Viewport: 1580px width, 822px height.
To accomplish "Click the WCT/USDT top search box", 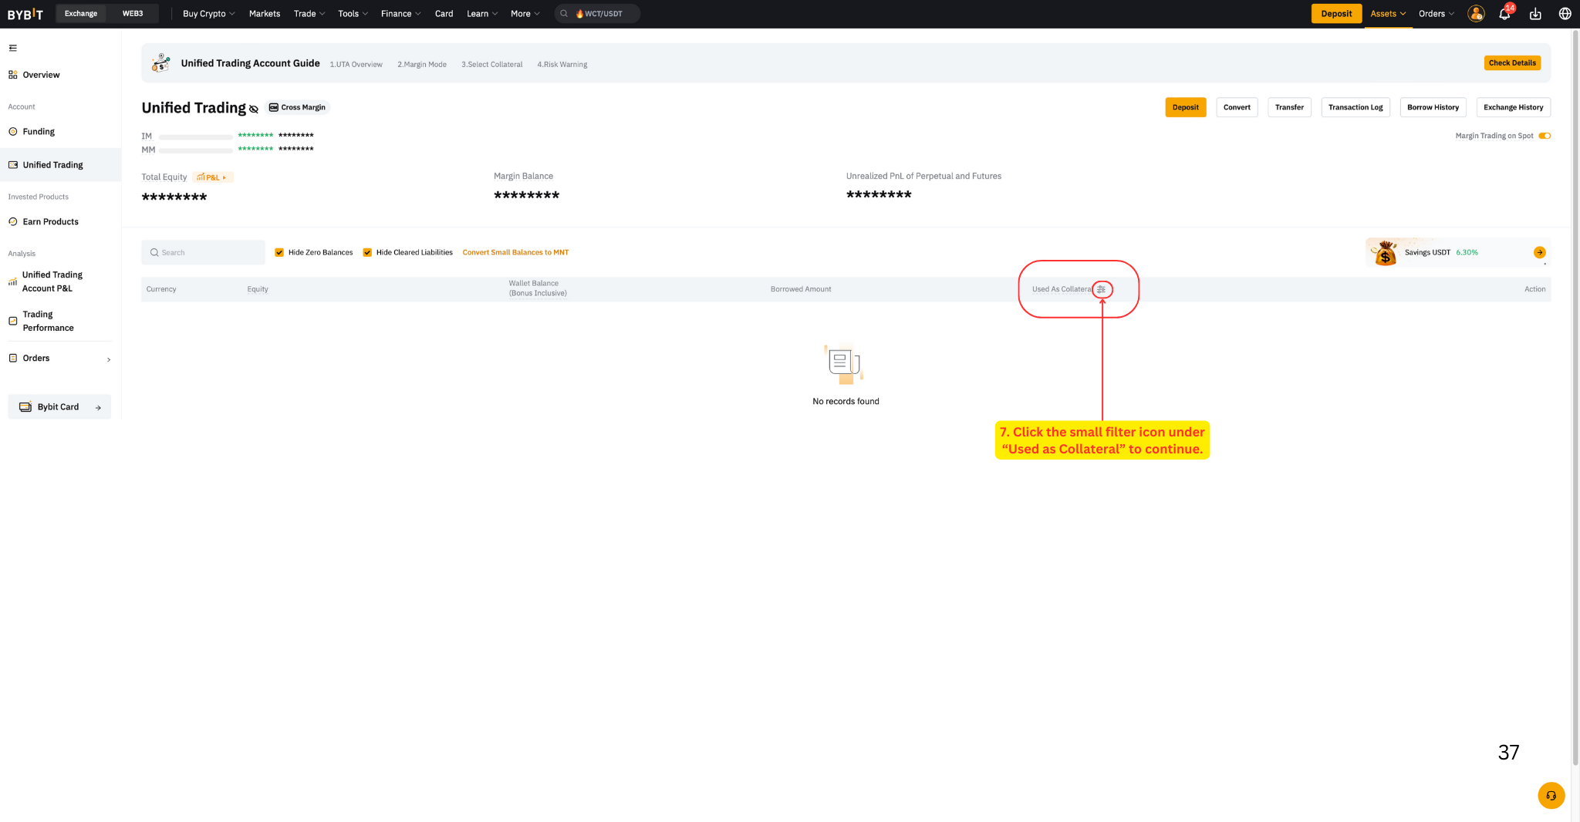I will coord(597,14).
